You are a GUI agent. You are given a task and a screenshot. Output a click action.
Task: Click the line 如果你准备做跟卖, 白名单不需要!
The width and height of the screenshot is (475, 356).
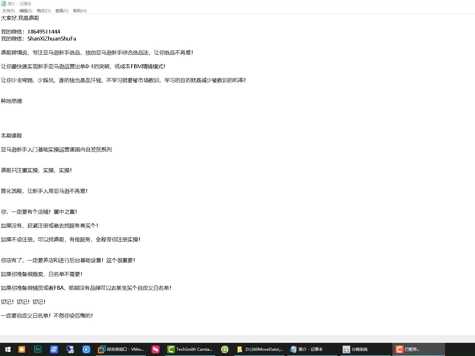coord(42,274)
